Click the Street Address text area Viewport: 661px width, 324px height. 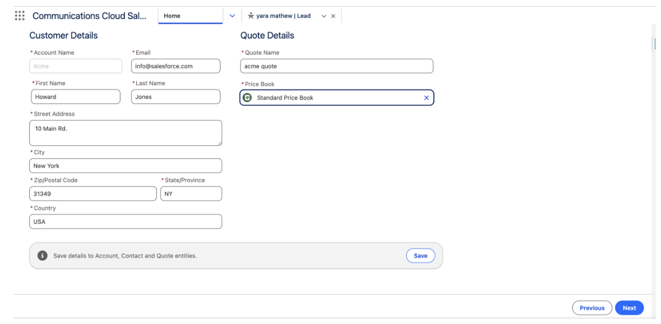125,133
